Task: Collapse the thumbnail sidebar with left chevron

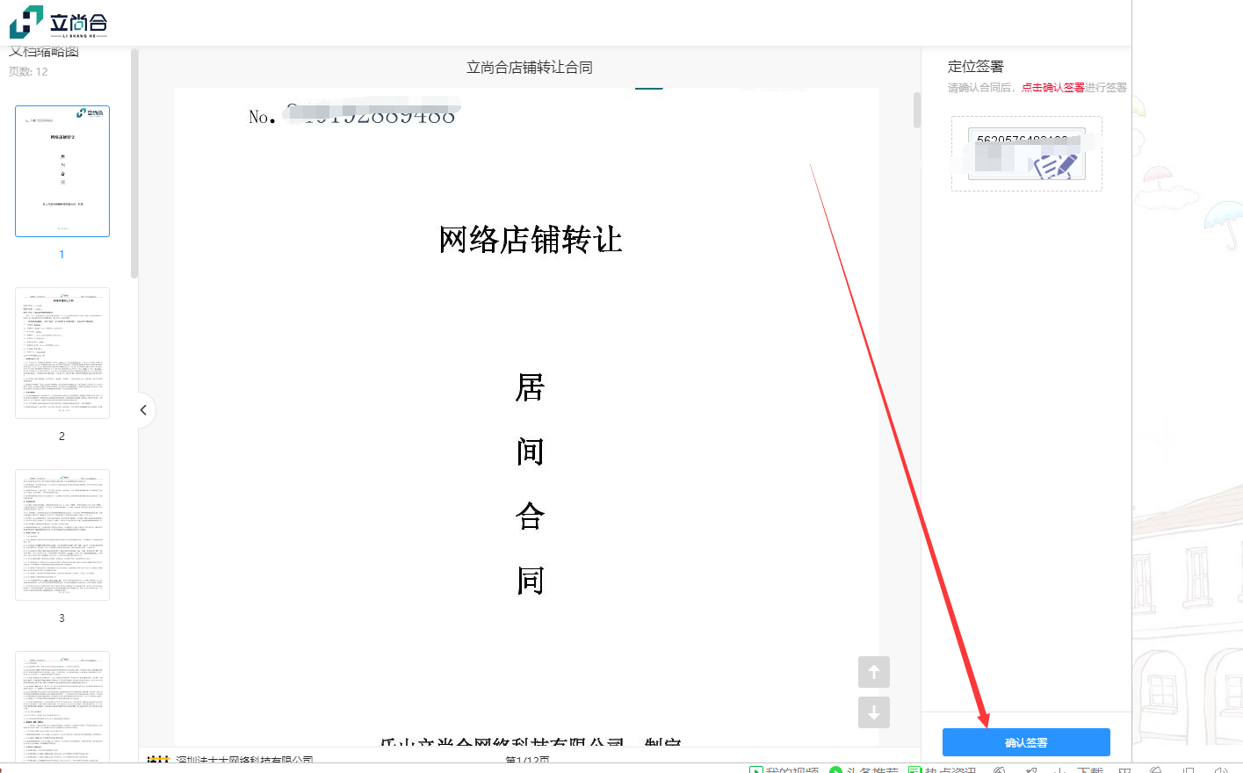Action: coord(143,410)
